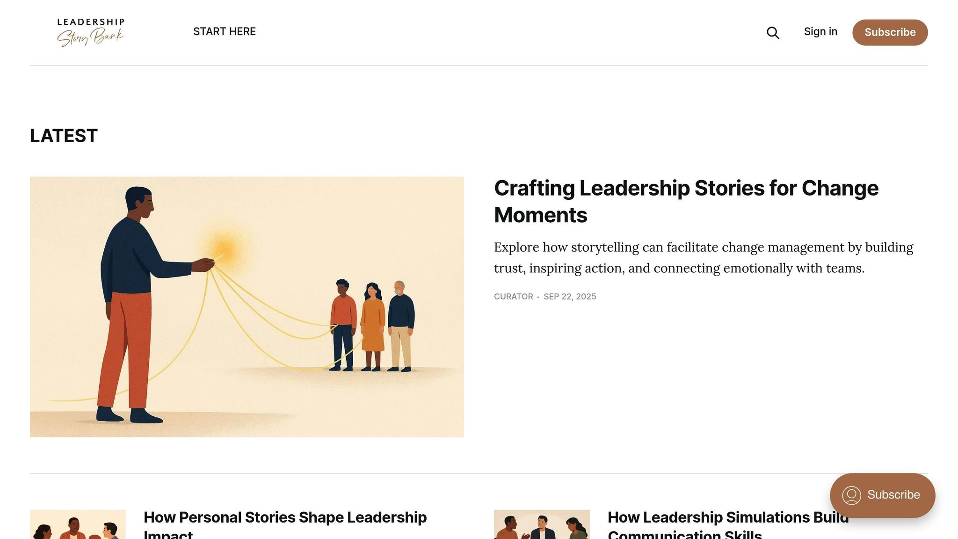This screenshot has height=539, width=958.
Task: Click the LATEST section heading
Action: [64, 136]
